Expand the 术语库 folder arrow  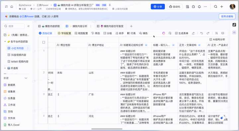tap(5, 68)
